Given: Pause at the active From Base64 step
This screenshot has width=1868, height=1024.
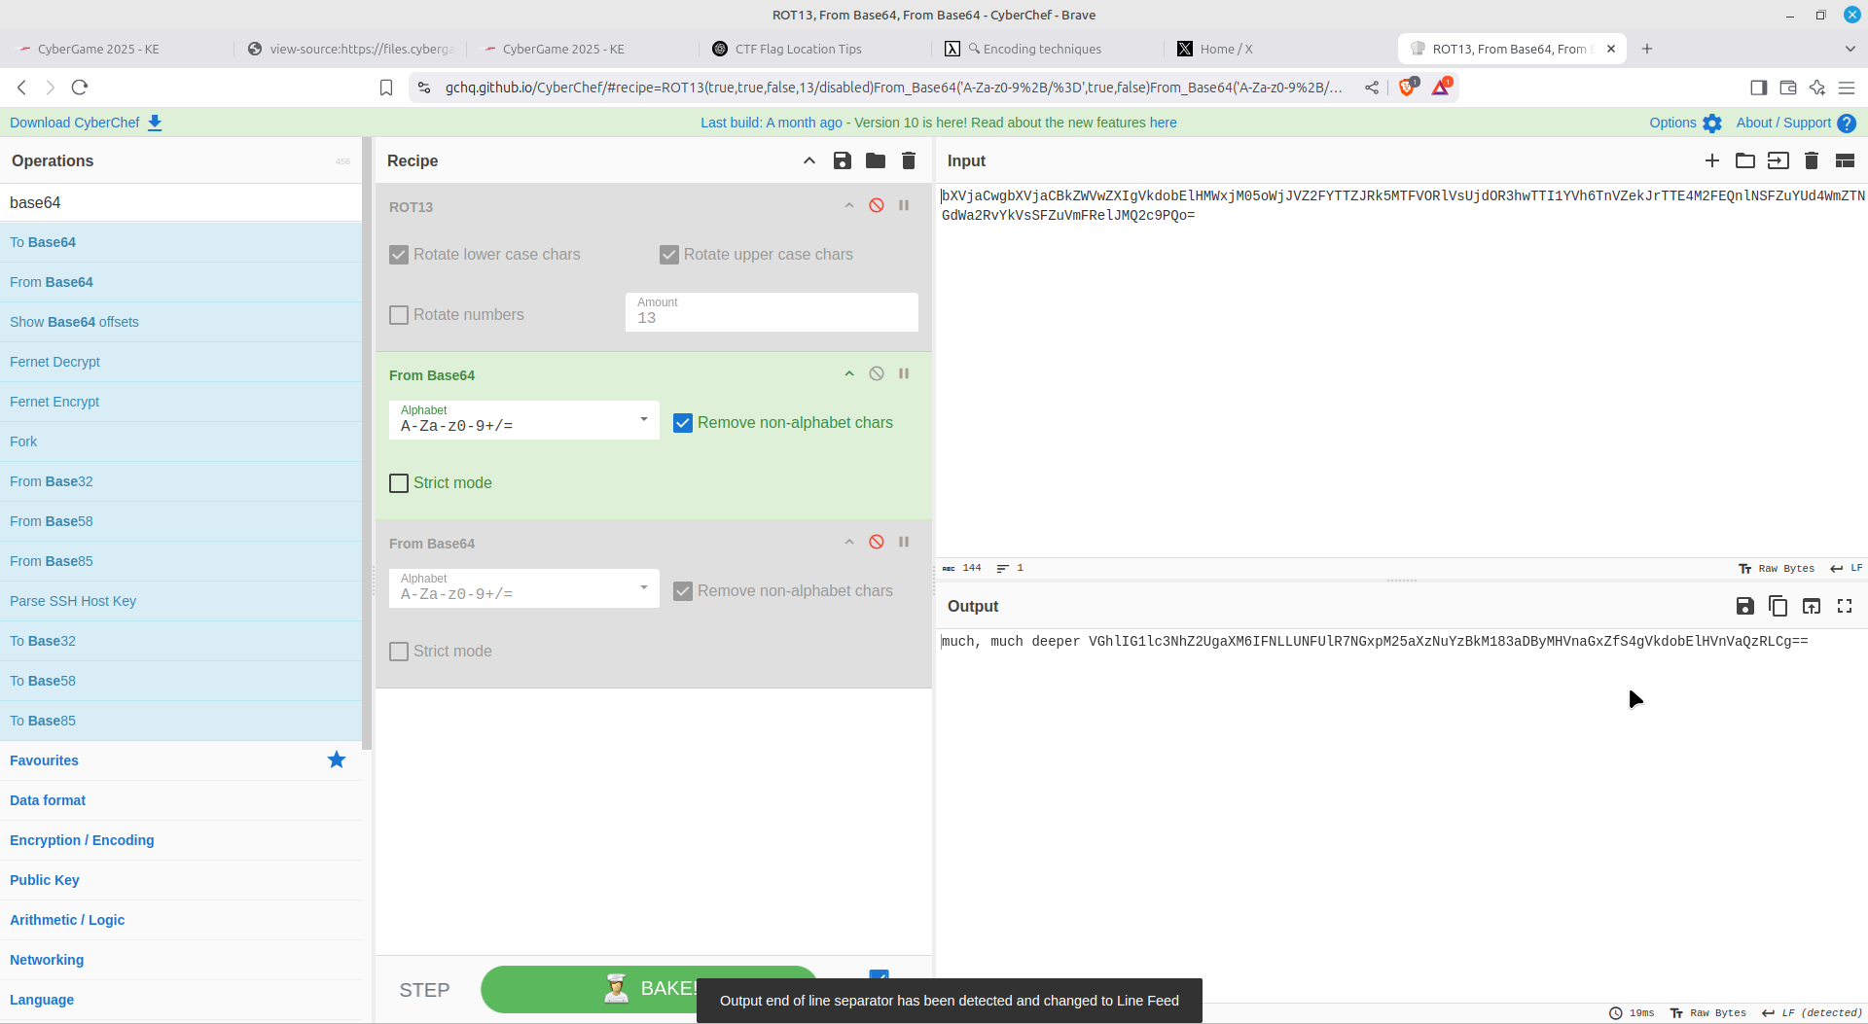Looking at the screenshot, I should point(904,374).
